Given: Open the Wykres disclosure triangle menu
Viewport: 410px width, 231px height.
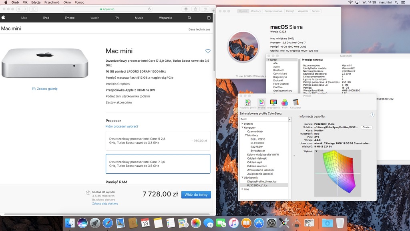Looking at the screenshot, I should 316,151.
